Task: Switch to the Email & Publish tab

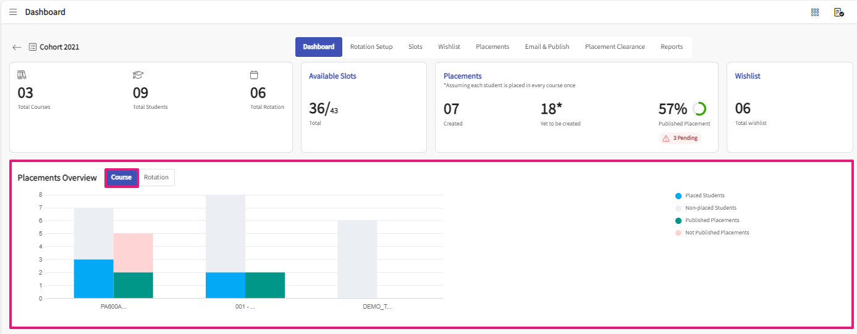Action: click(547, 47)
